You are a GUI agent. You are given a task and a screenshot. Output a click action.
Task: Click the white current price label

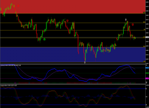(147, 37)
